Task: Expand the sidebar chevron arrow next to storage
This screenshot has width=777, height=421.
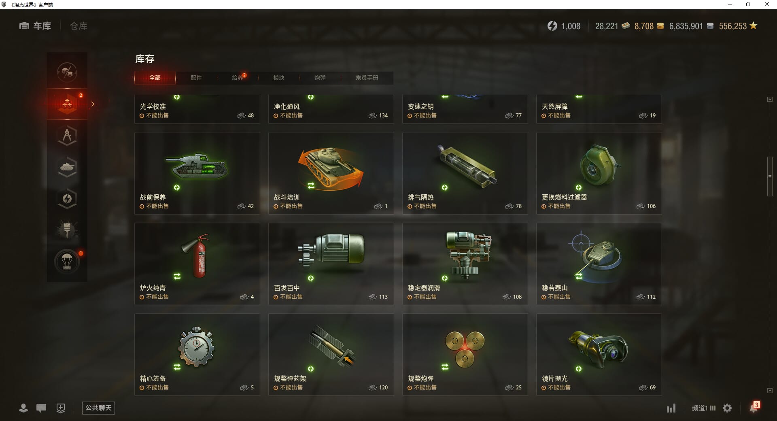Action: click(93, 104)
